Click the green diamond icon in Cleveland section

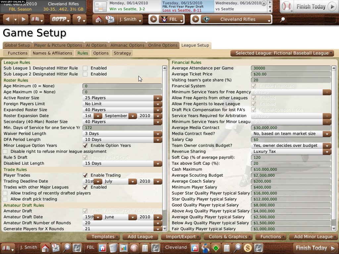(216, 247)
